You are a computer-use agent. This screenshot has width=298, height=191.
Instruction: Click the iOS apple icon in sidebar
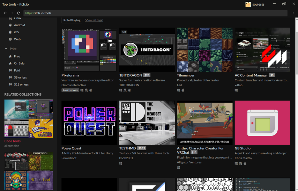click(10, 32)
